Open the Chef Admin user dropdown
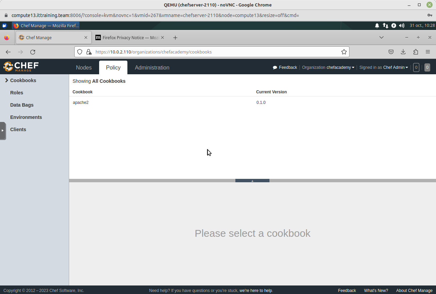 pyautogui.click(x=395, y=67)
